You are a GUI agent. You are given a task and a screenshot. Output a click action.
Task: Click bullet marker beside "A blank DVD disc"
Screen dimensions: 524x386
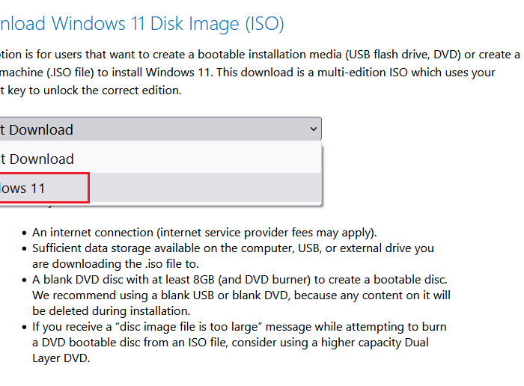point(25,279)
